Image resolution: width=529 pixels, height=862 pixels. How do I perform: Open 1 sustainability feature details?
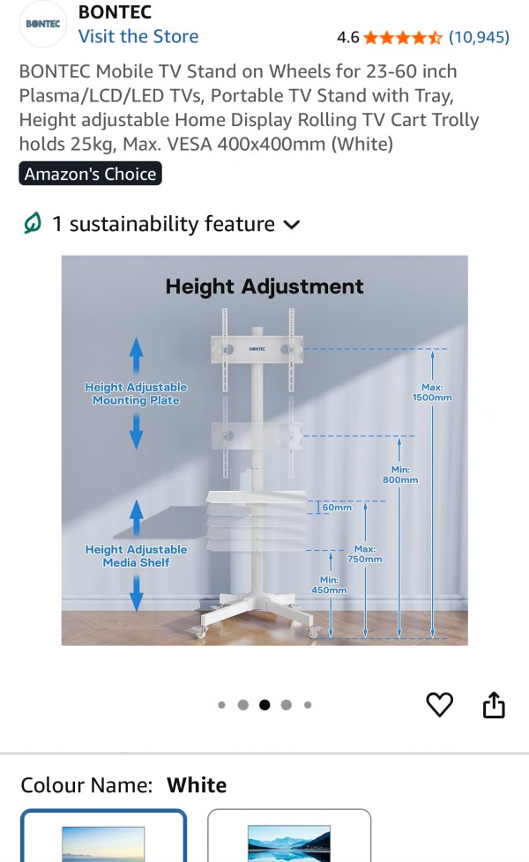pyautogui.click(x=163, y=224)
